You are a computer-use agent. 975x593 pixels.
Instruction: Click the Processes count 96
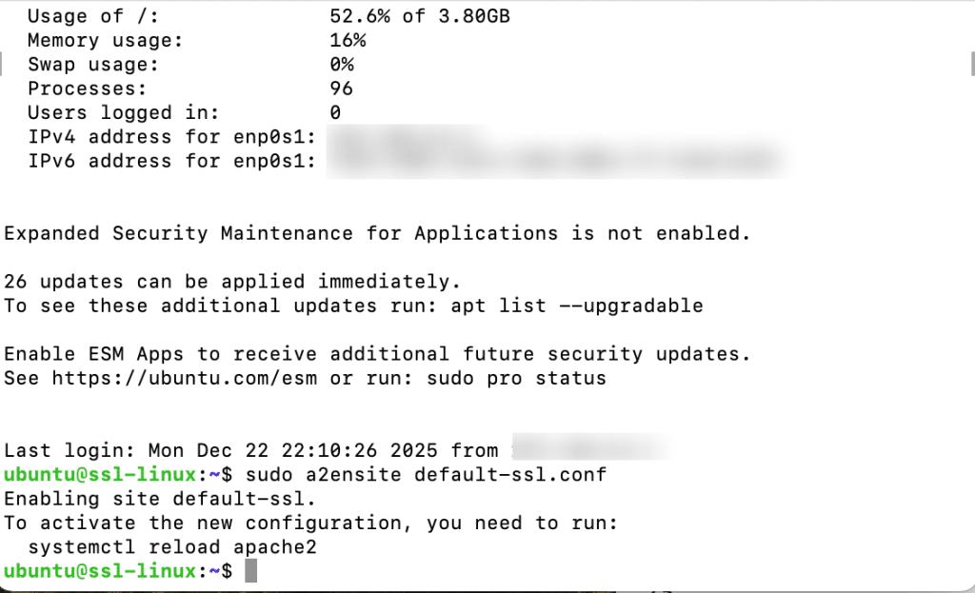click(x=342, y=89)
